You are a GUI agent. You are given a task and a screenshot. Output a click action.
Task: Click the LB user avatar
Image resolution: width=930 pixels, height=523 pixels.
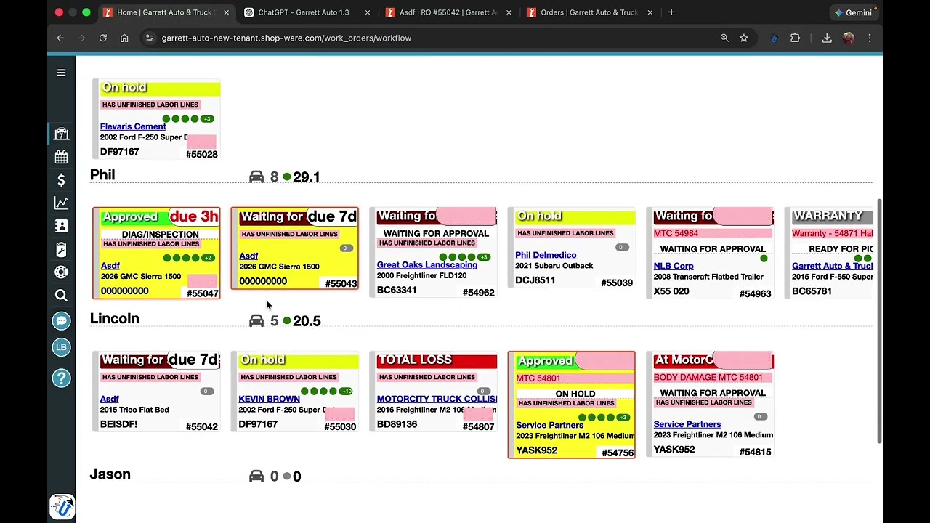(61, 347)
